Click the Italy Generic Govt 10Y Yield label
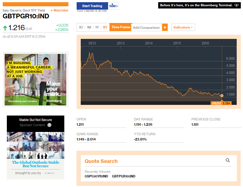This screenshot has width=243, height=187. [24, 10]
